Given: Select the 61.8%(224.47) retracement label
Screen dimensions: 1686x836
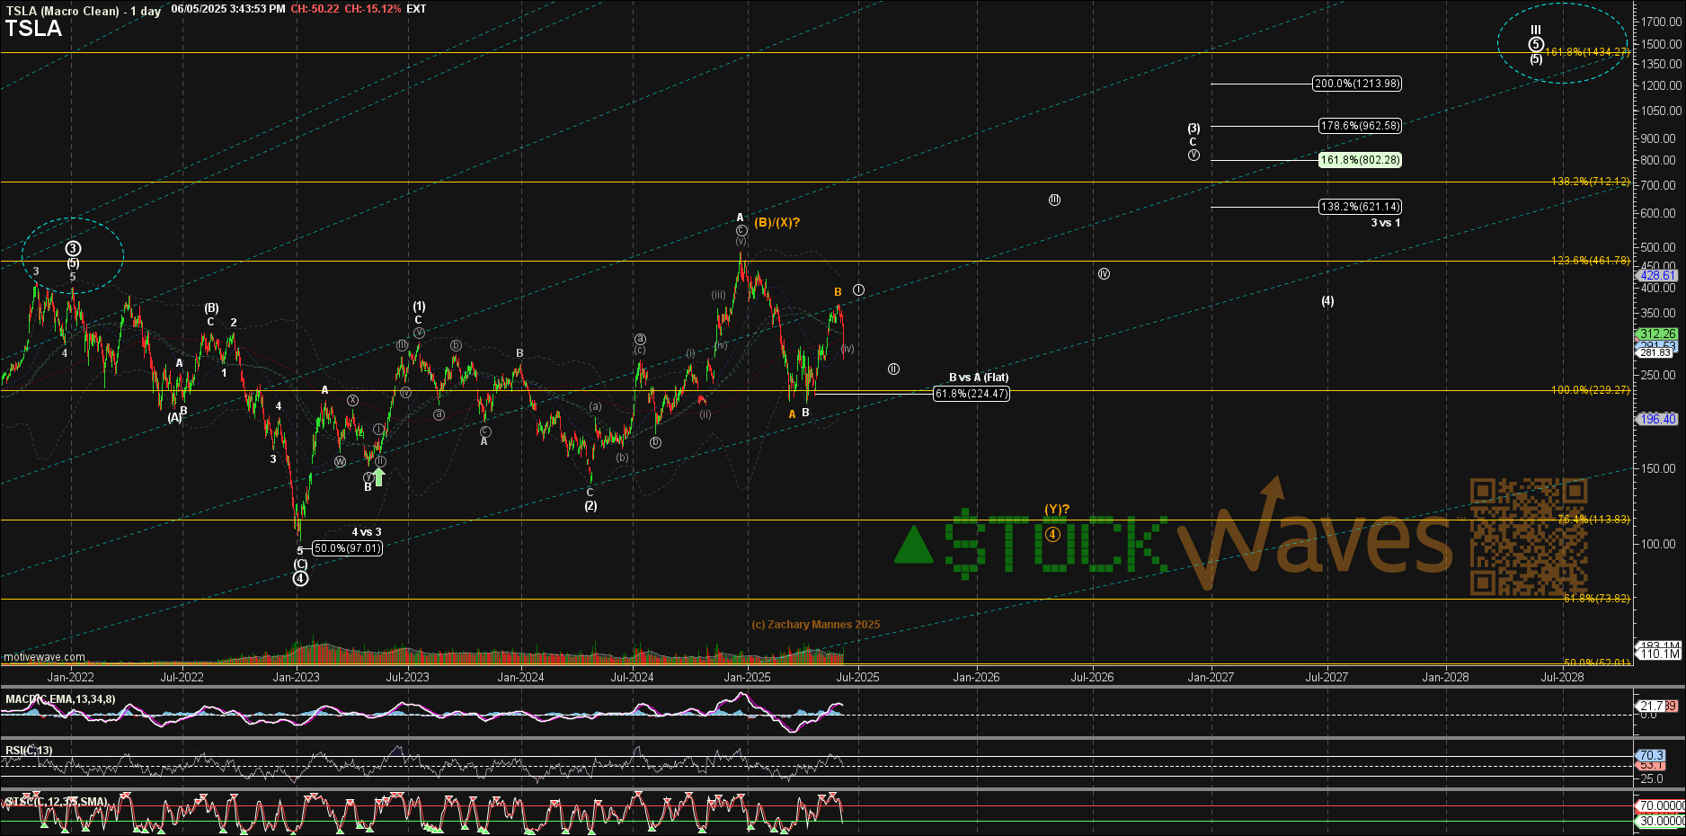Looking at the screenshot, I should (972, 394).
